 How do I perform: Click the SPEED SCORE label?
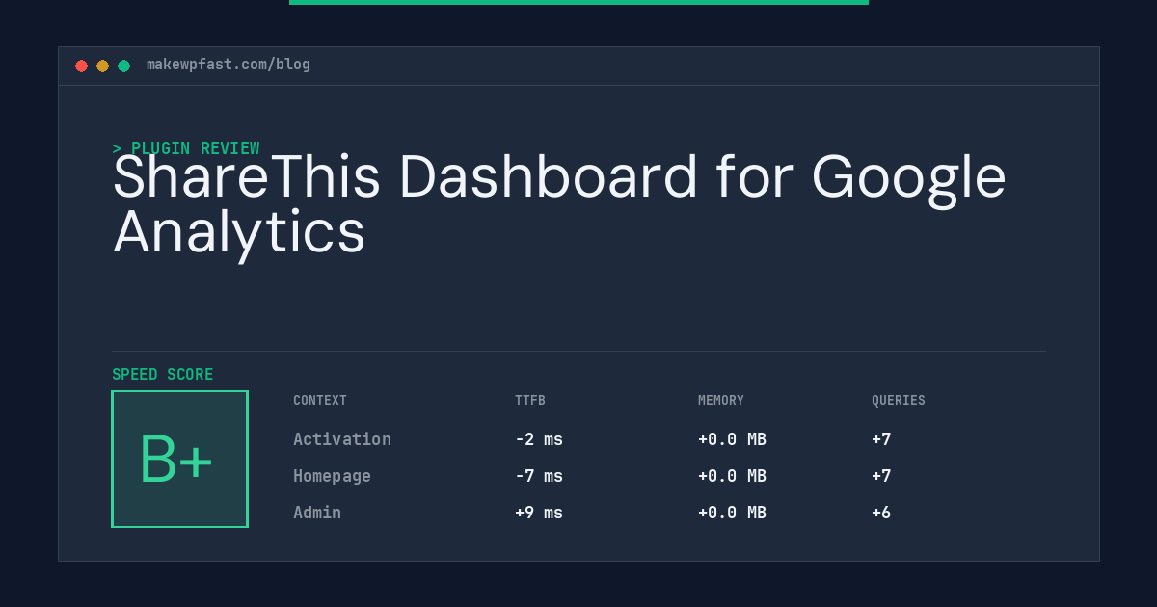point(163,374)
